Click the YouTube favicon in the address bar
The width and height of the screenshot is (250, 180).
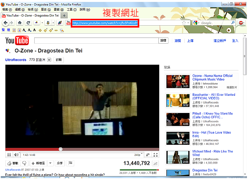68,23
